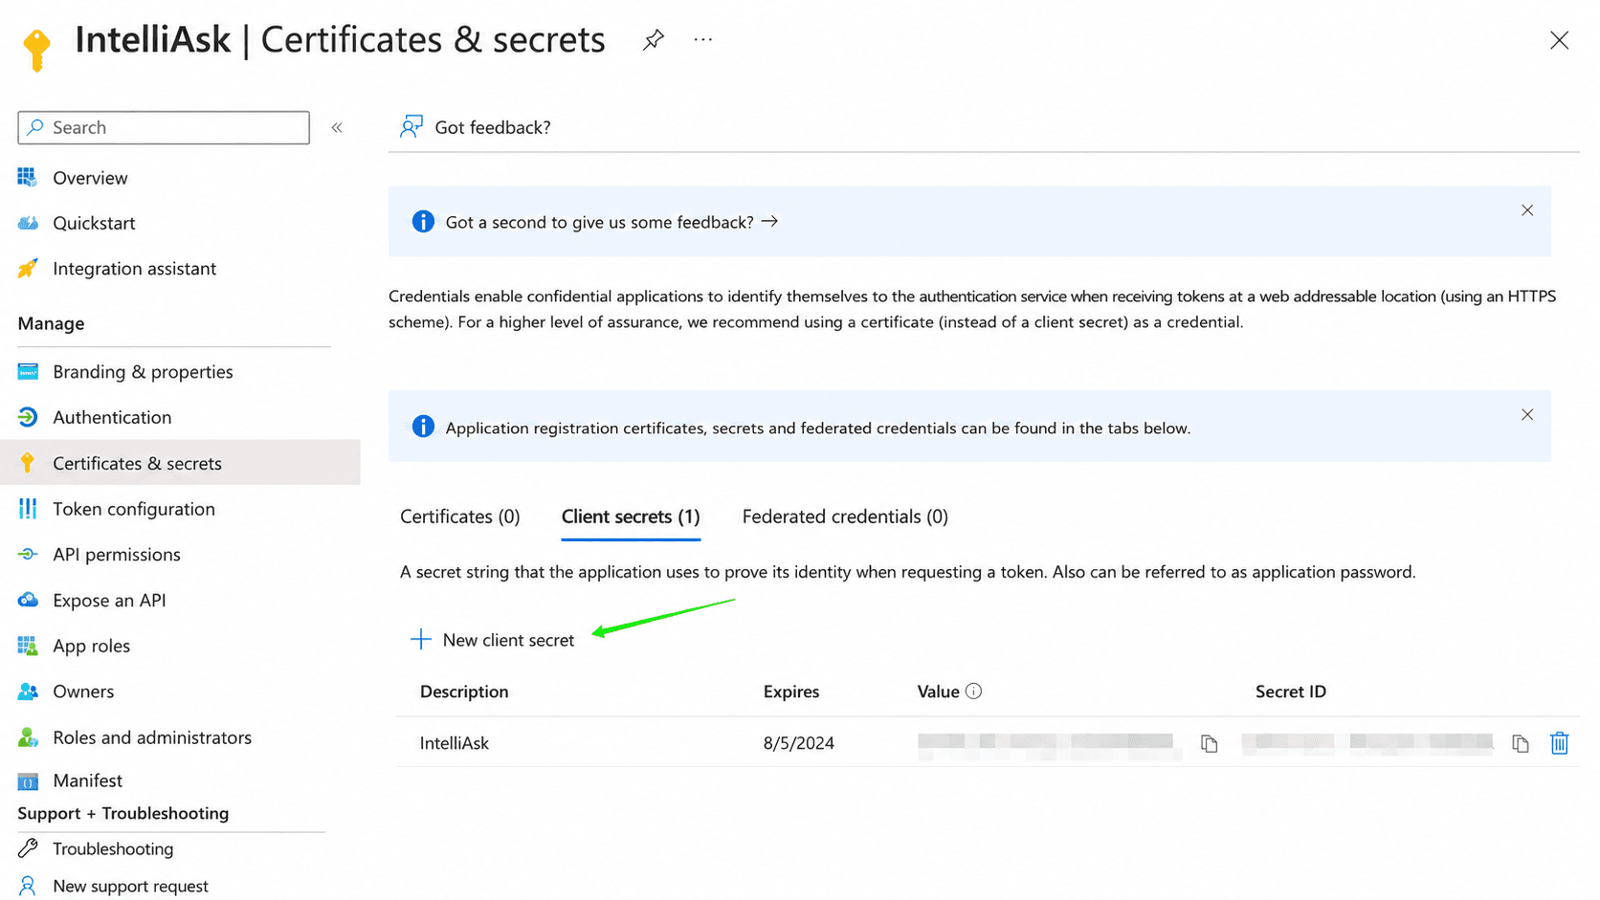Click the Secret ID column header

(x=1291, y=691)
